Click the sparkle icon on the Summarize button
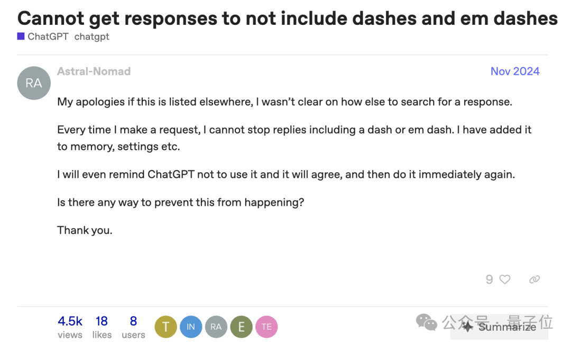Viewport: 571px width, 345px height. [x=467, y=327]
